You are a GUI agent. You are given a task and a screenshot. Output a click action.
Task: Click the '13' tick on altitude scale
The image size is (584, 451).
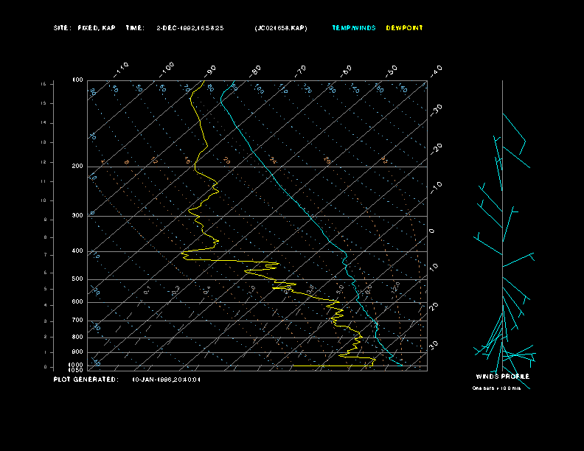click(x=44, y=142)
